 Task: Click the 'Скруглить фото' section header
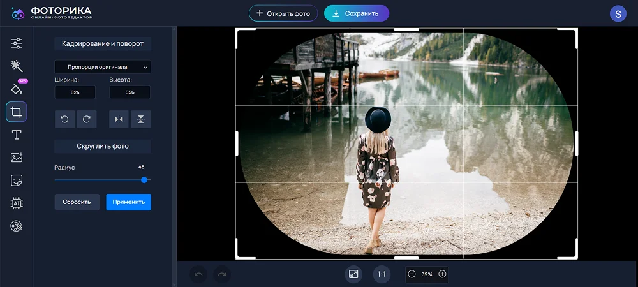[x=102, y=146]
